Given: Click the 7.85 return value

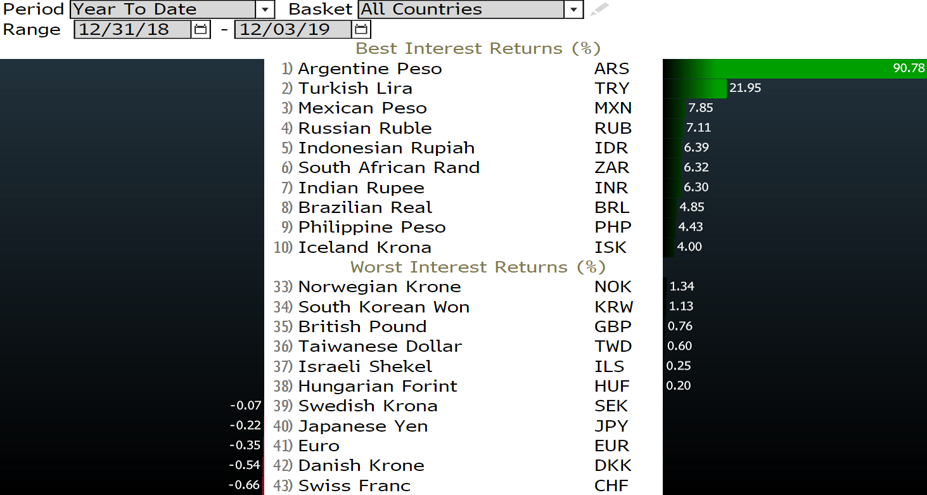Looking at the screenshot, I should 700,108.
